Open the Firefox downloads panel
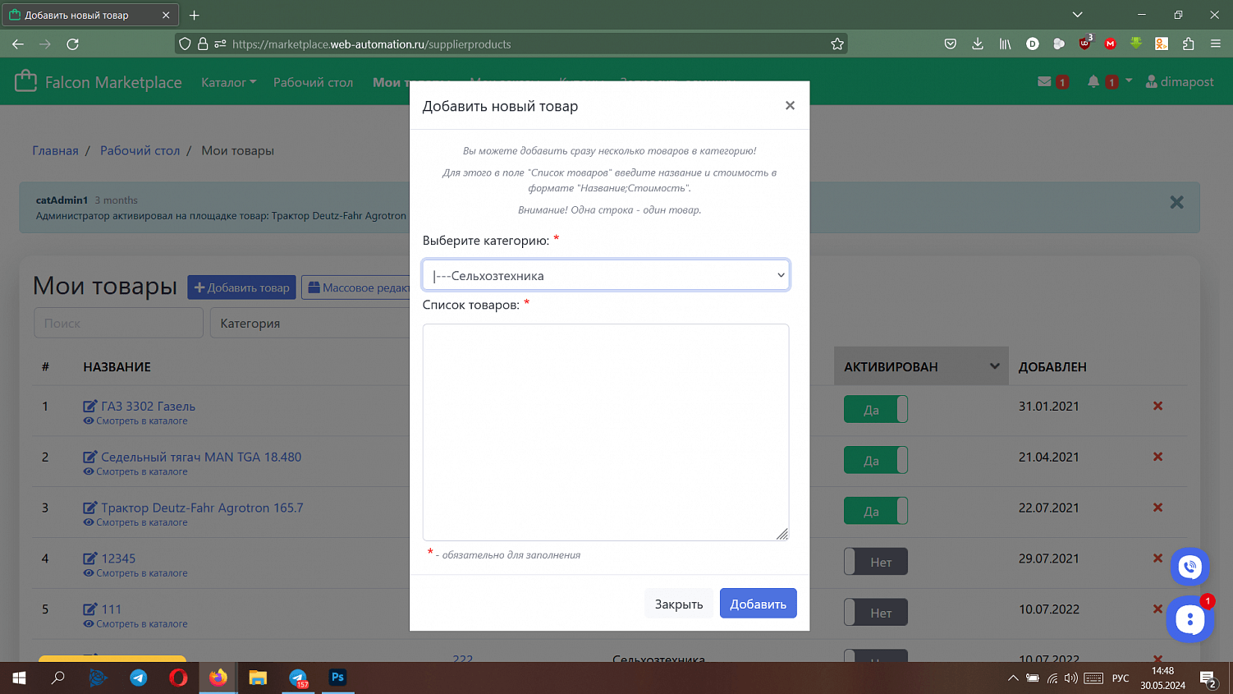 [x=977, y=44]
